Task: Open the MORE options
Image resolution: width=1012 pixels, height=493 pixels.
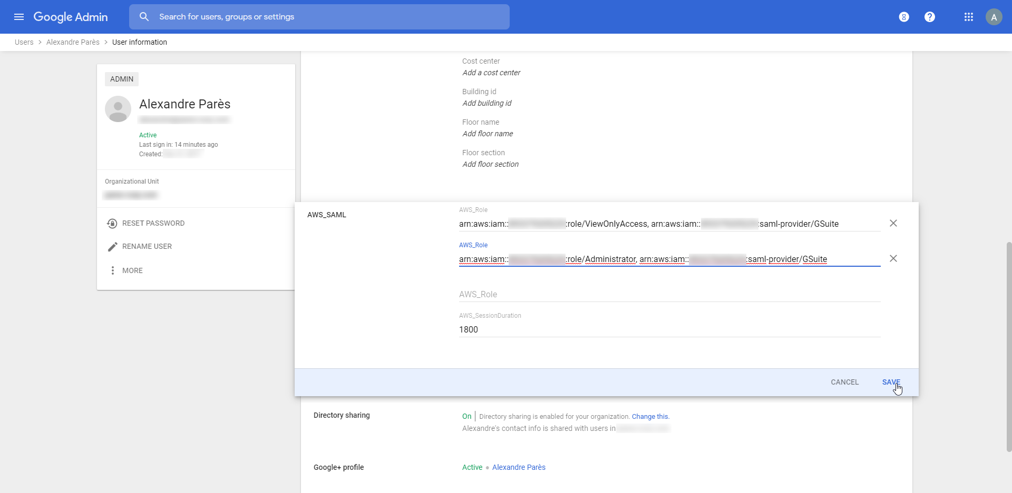Action: point(132,270)
